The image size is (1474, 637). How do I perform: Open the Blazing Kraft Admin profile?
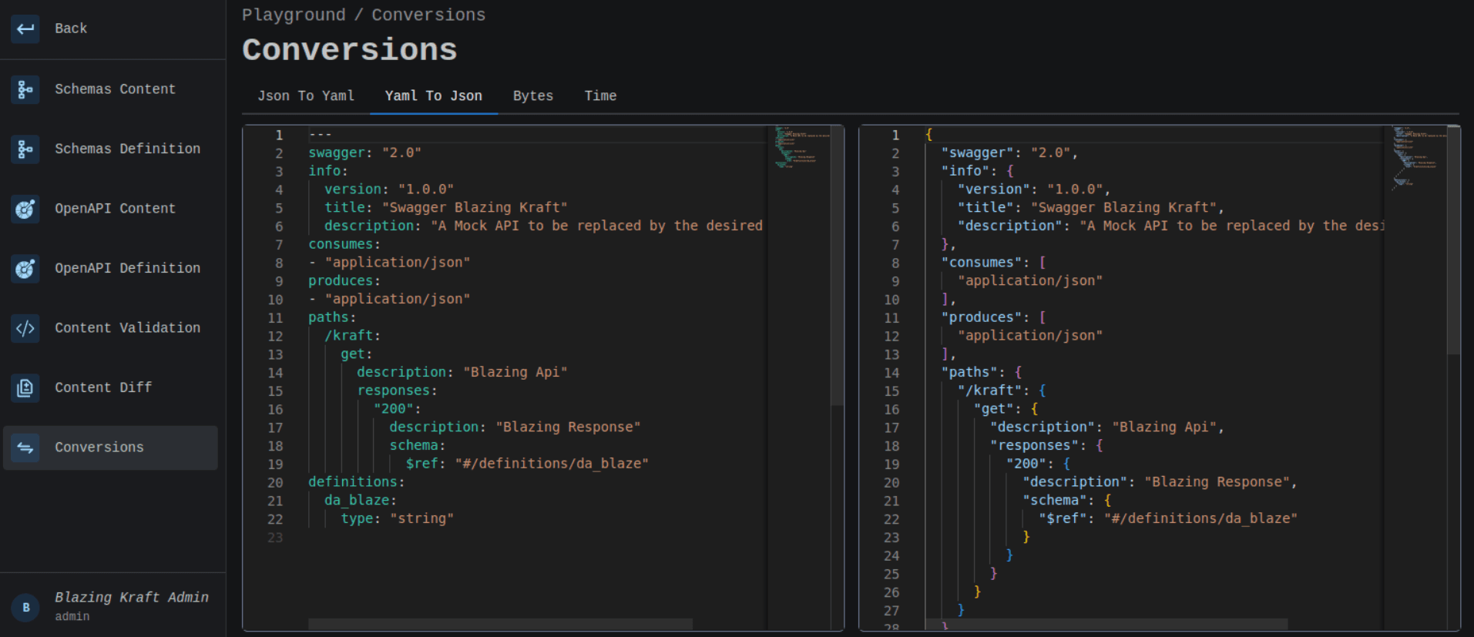[x=131, y=598]
